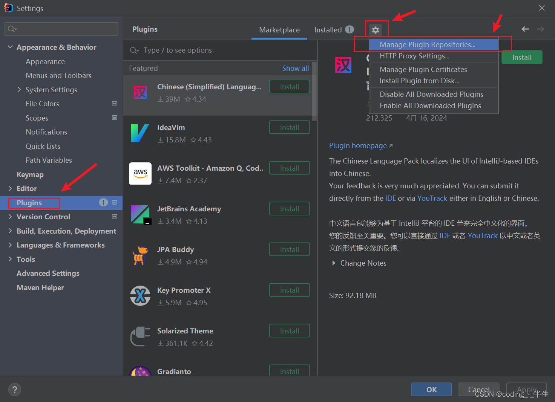Click the File Colors project-level icon
555x402 pixels.
(115, 103)
